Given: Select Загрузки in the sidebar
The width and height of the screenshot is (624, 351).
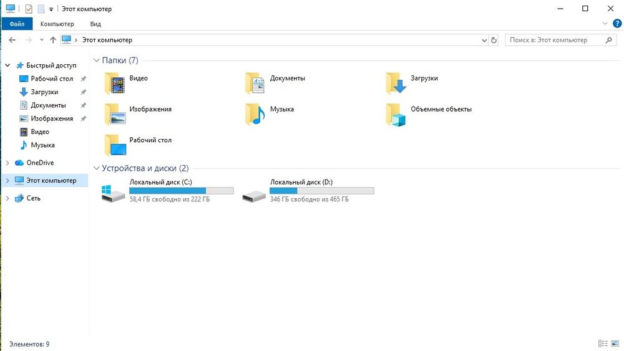Looking at the screenshot, I should (x=44, y=92).
